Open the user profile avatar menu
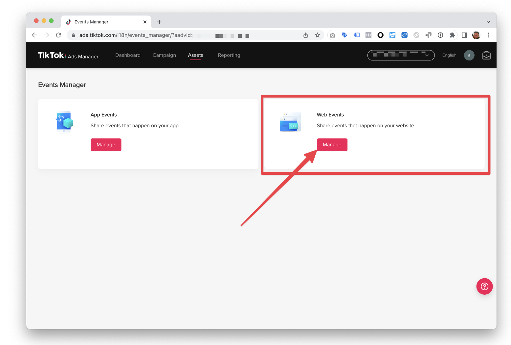 click(469, 55)
